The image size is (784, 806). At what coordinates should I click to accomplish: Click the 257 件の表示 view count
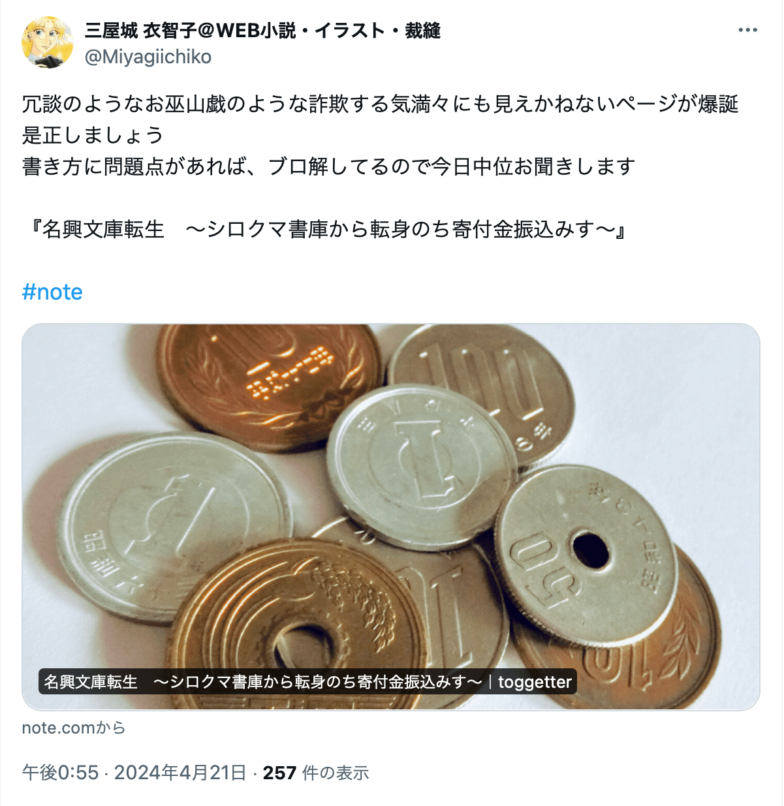pyautogui.click(x=316, y=773)
